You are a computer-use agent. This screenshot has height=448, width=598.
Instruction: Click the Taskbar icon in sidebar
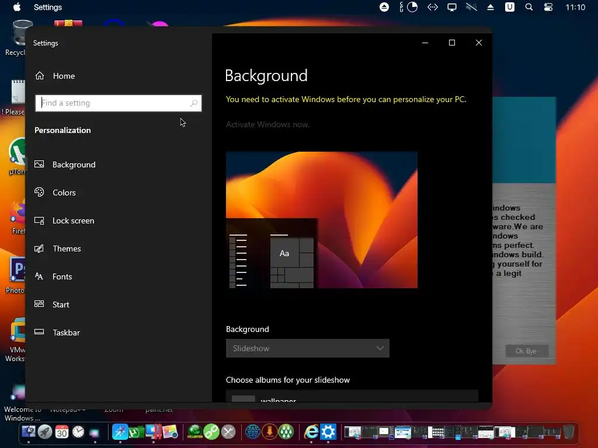39,332
